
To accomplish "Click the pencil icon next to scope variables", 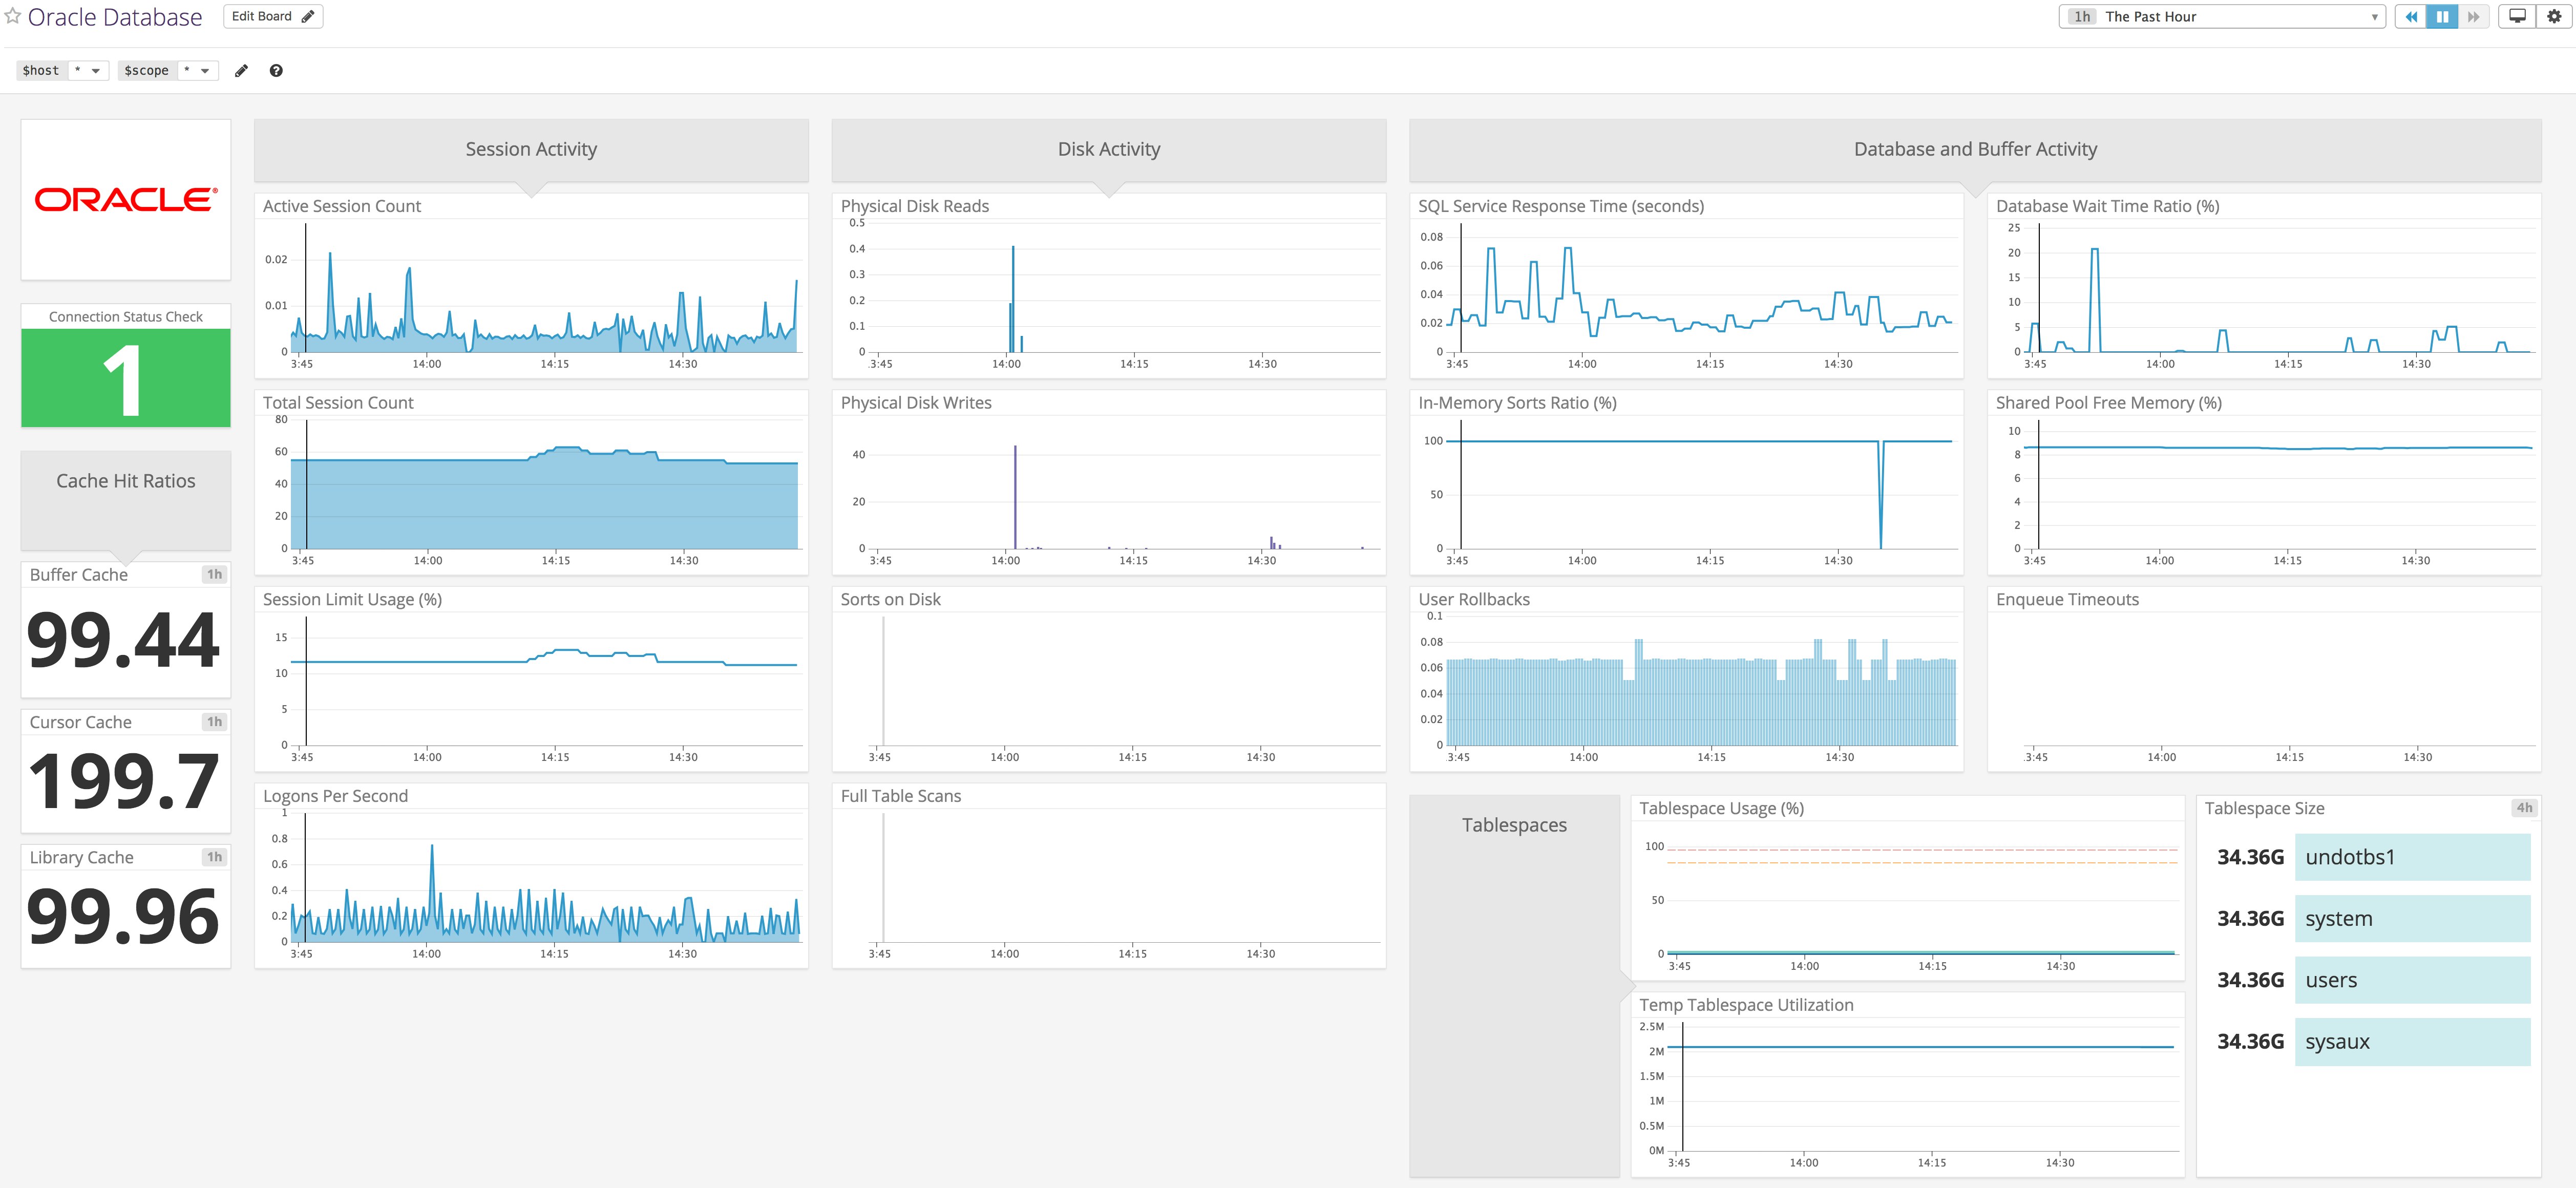I will pyautogui.click(x=240, y=70).
